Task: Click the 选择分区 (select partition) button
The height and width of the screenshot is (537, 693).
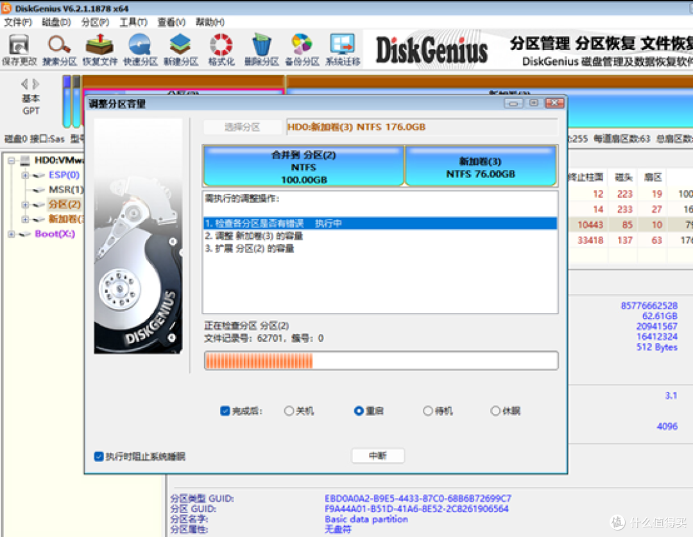Action: [x=242, y=127]
